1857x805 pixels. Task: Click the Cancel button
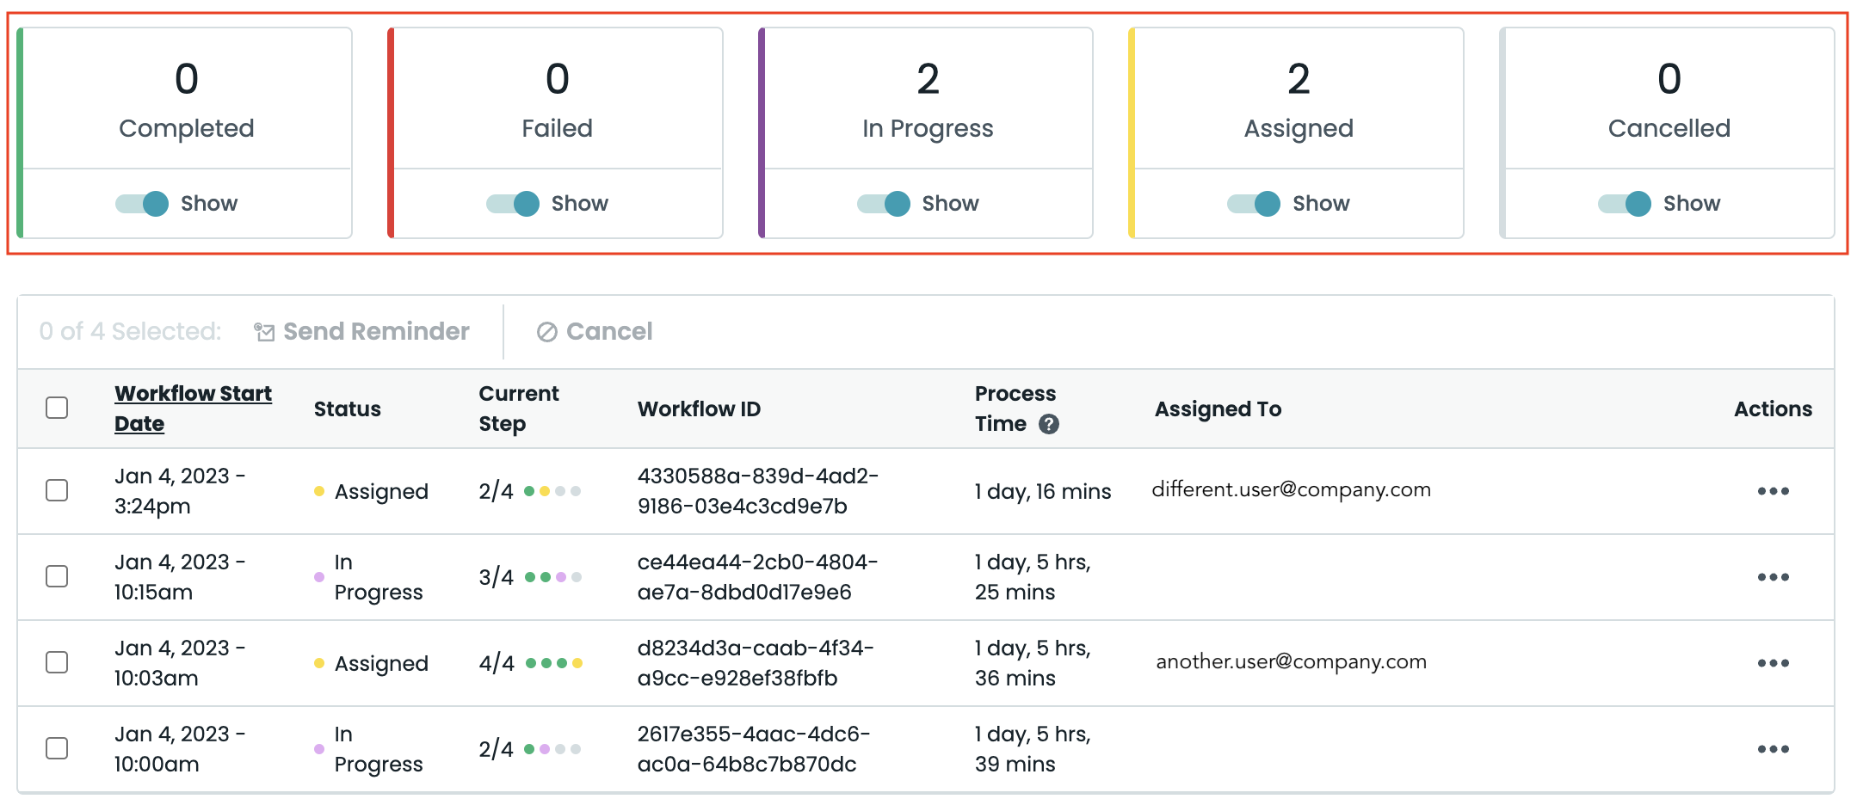[595, 331]
